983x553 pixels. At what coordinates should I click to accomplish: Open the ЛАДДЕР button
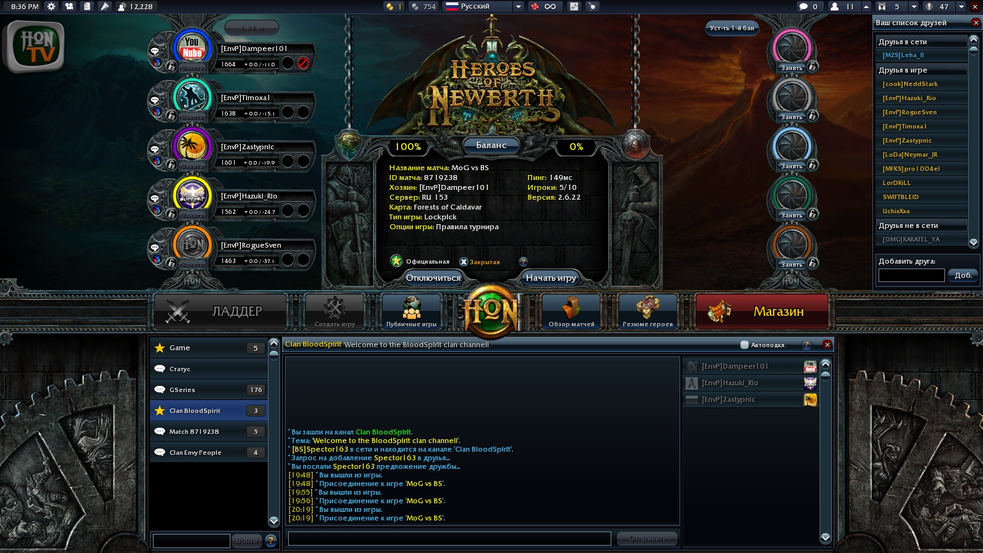(220, 312)
